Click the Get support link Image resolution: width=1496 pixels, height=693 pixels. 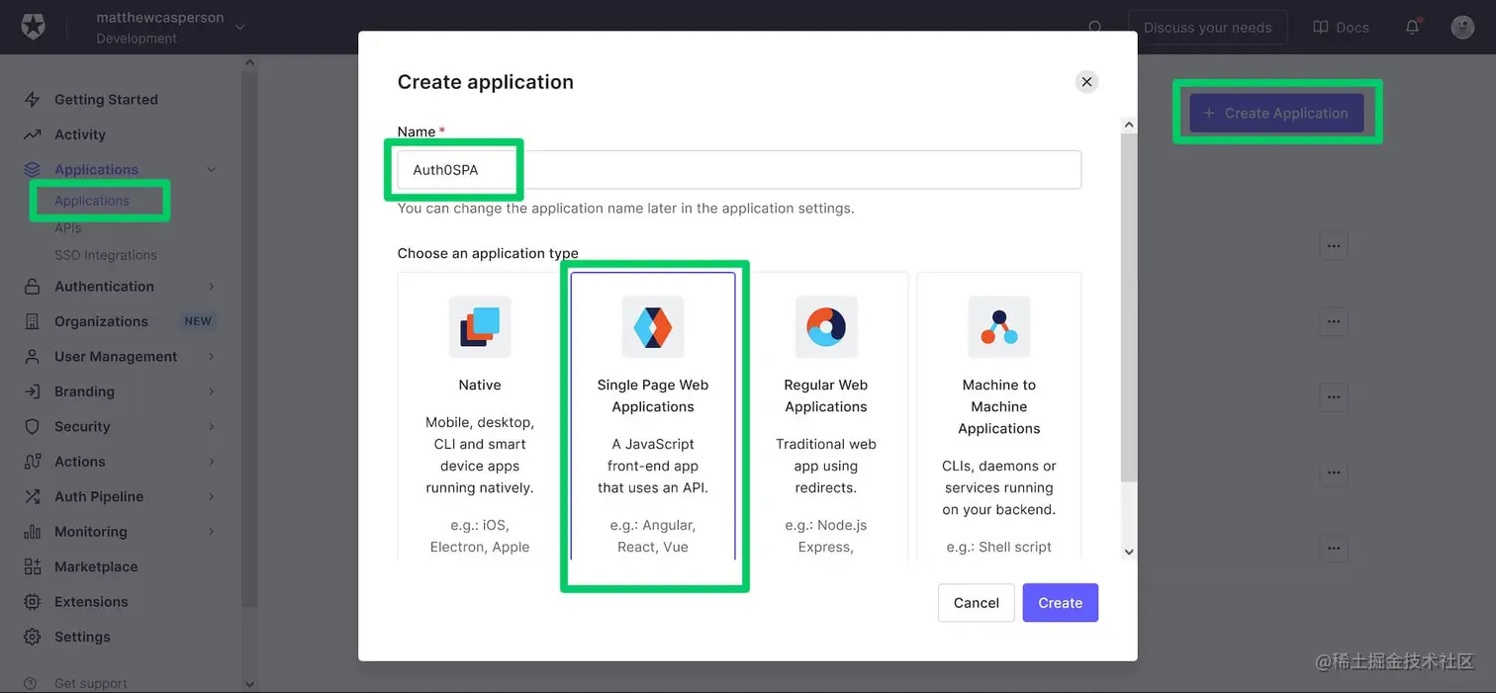pyautogui.click(x=91, y=683)
